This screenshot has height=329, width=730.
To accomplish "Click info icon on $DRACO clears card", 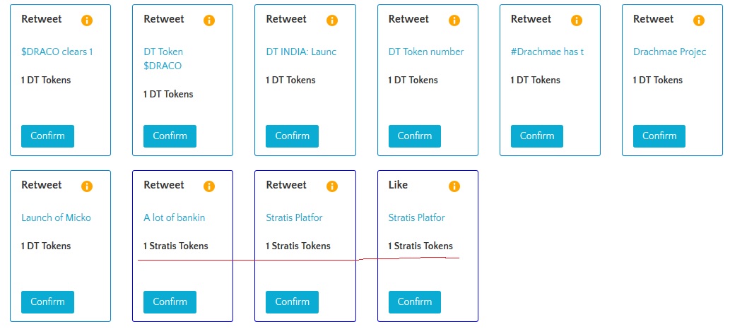I will coord(87,20).
